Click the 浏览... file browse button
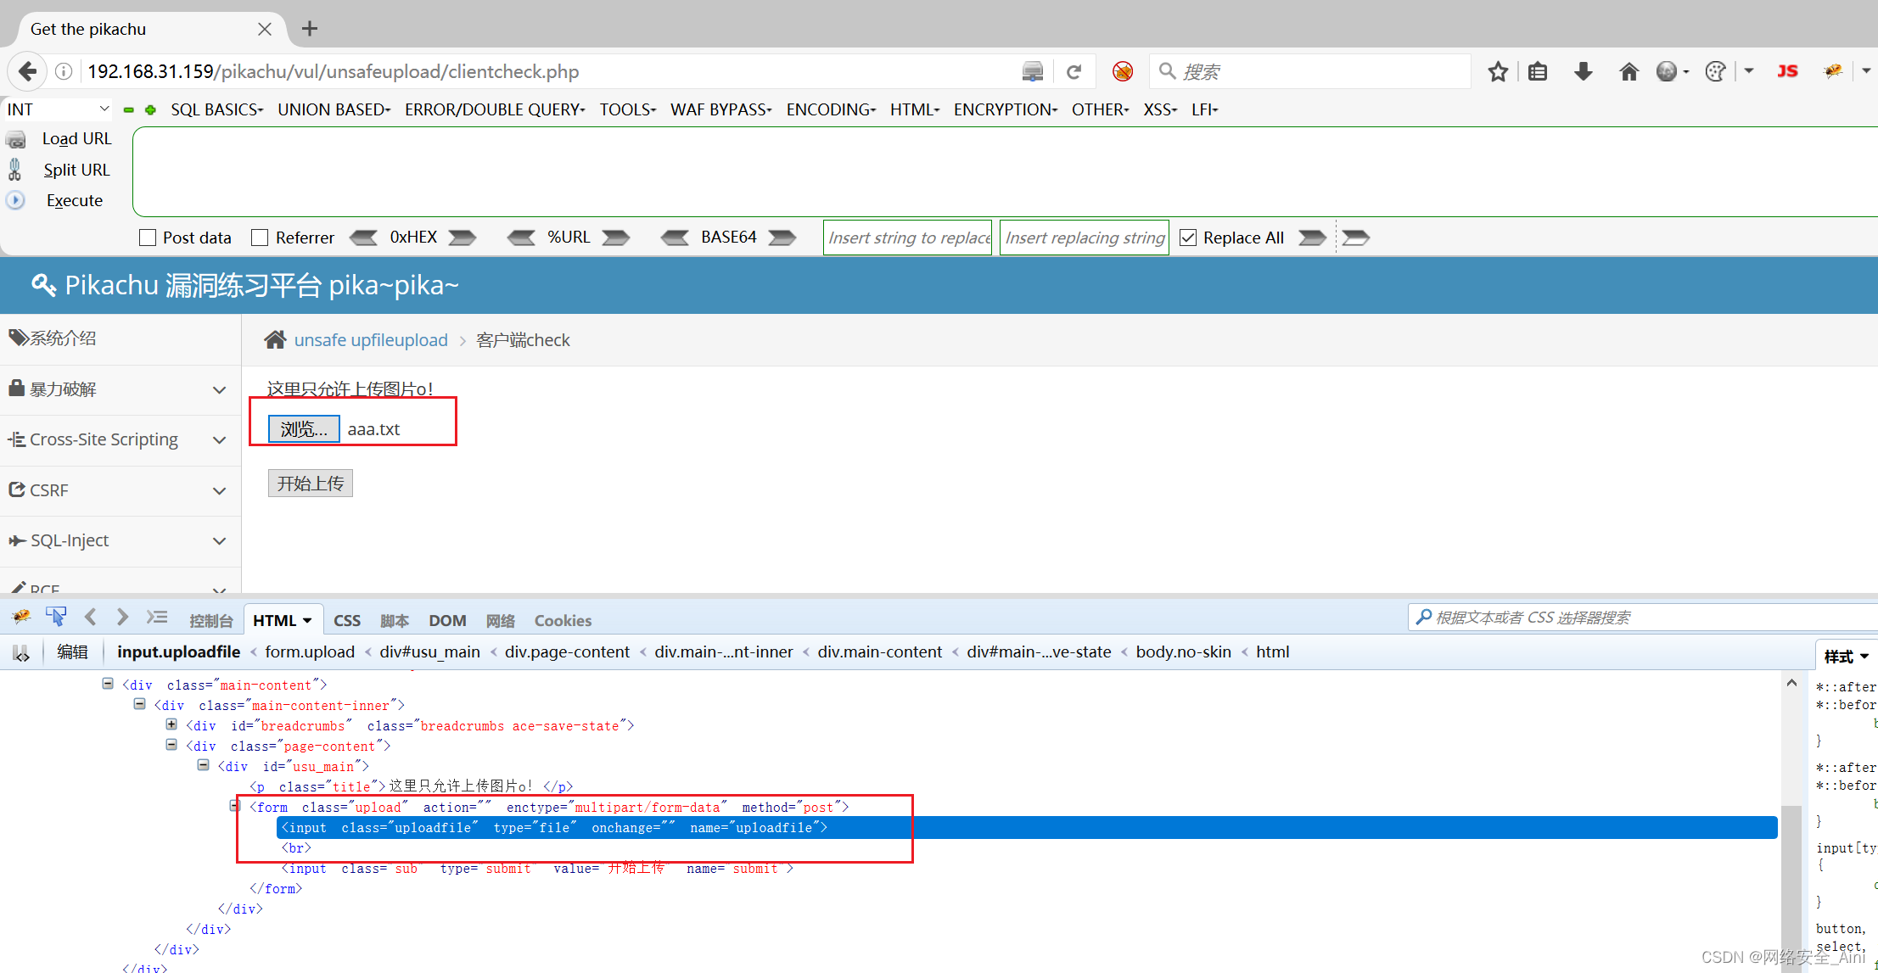1878x973 pixels. coord(304,429)
